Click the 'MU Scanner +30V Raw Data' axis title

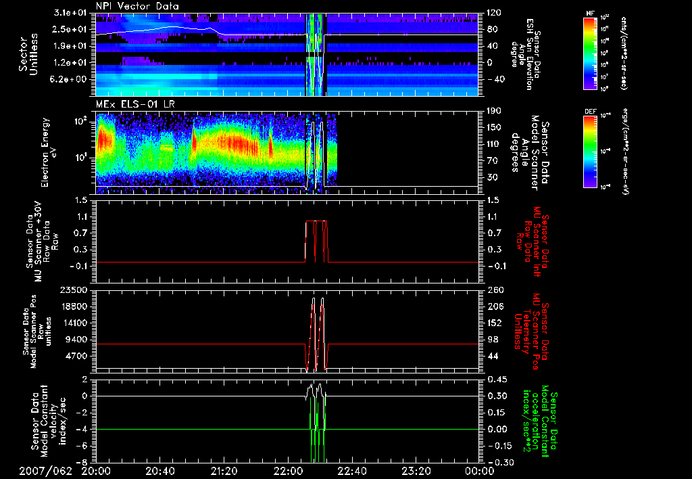tap(42, 242)
